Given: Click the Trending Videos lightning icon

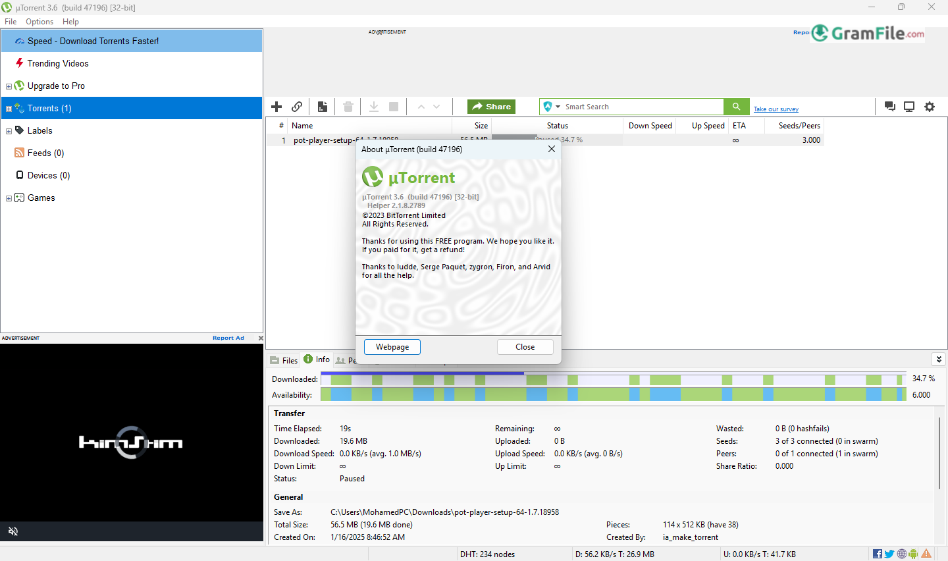Looking at the screenshot, I should [x=20, y=63].
